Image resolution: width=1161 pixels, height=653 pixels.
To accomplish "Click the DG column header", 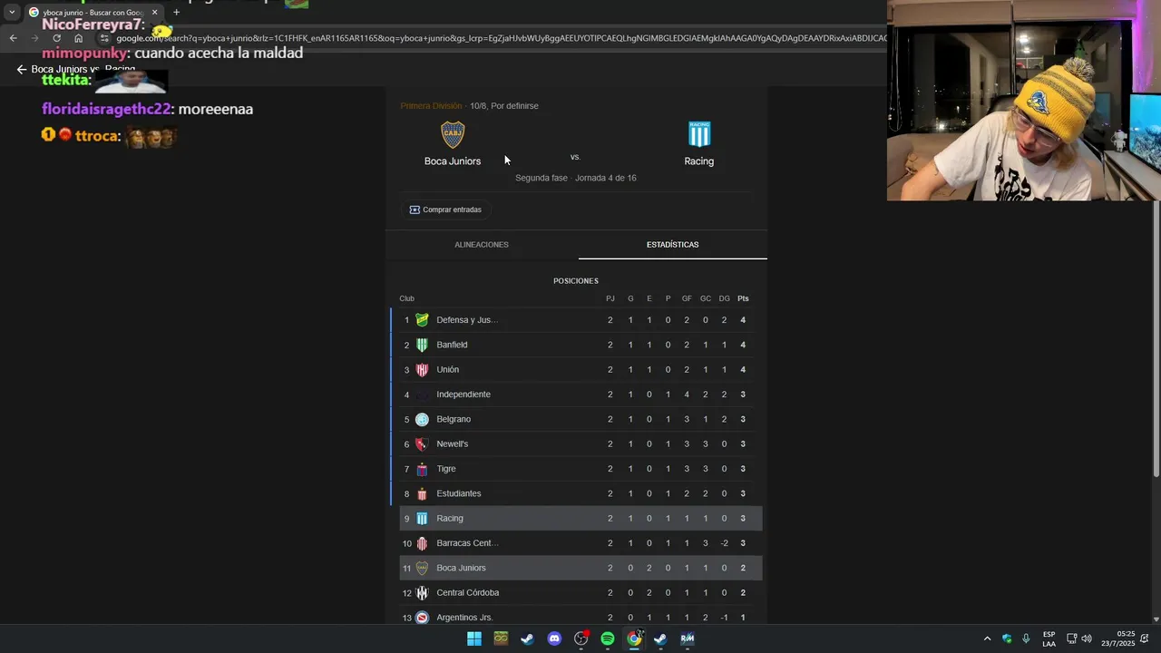I will tap(724, 298).
